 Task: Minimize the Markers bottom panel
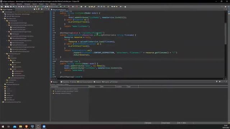(x=224, y=82)
